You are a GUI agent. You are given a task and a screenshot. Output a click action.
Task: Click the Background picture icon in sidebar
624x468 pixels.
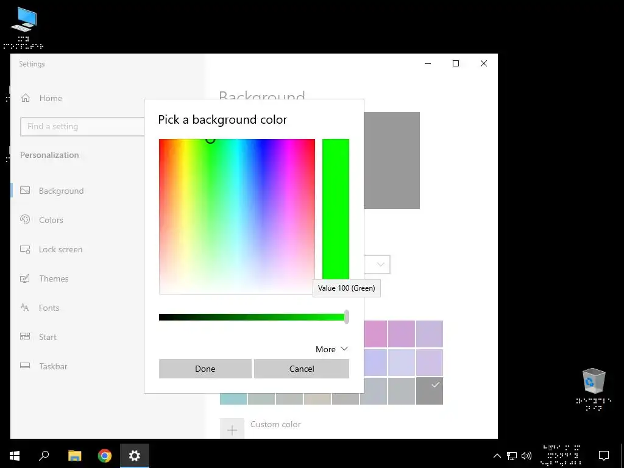tap(25, 191)
